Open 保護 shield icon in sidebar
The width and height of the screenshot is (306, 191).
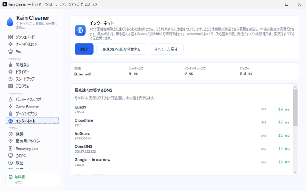coord(10,134)
